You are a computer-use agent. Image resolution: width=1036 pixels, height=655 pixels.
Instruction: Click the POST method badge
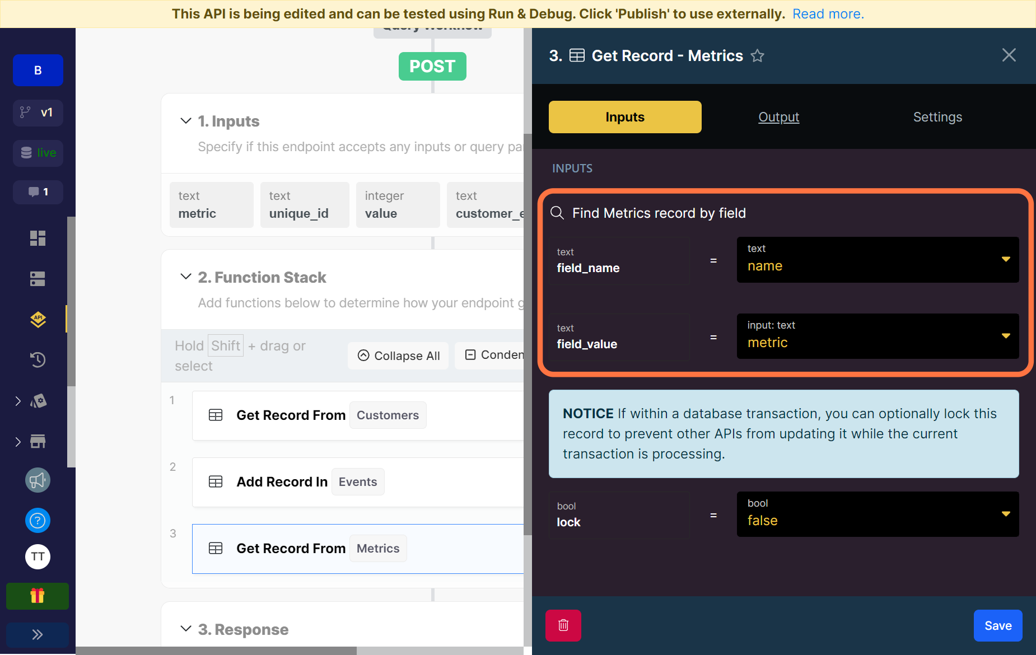432,66
